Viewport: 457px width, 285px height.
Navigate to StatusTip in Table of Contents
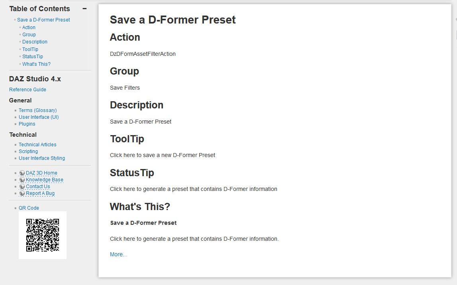(33, 57)
